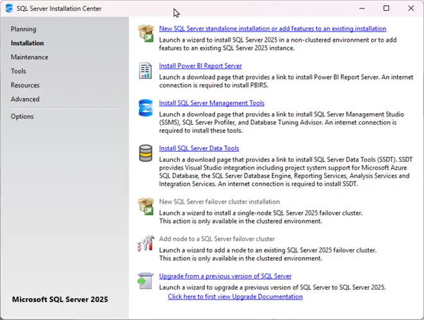Open Install SQL Server Management Tools link
The height and width of the screenshot is (320, 424).
pos(212,103)
